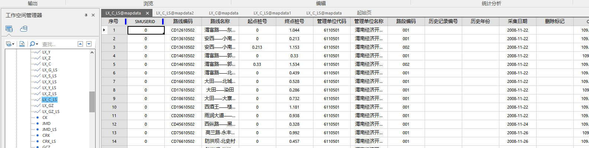Select LX_GZ_LS line dataset
Viewport: 589px width, 148px height.
point(51,112)
